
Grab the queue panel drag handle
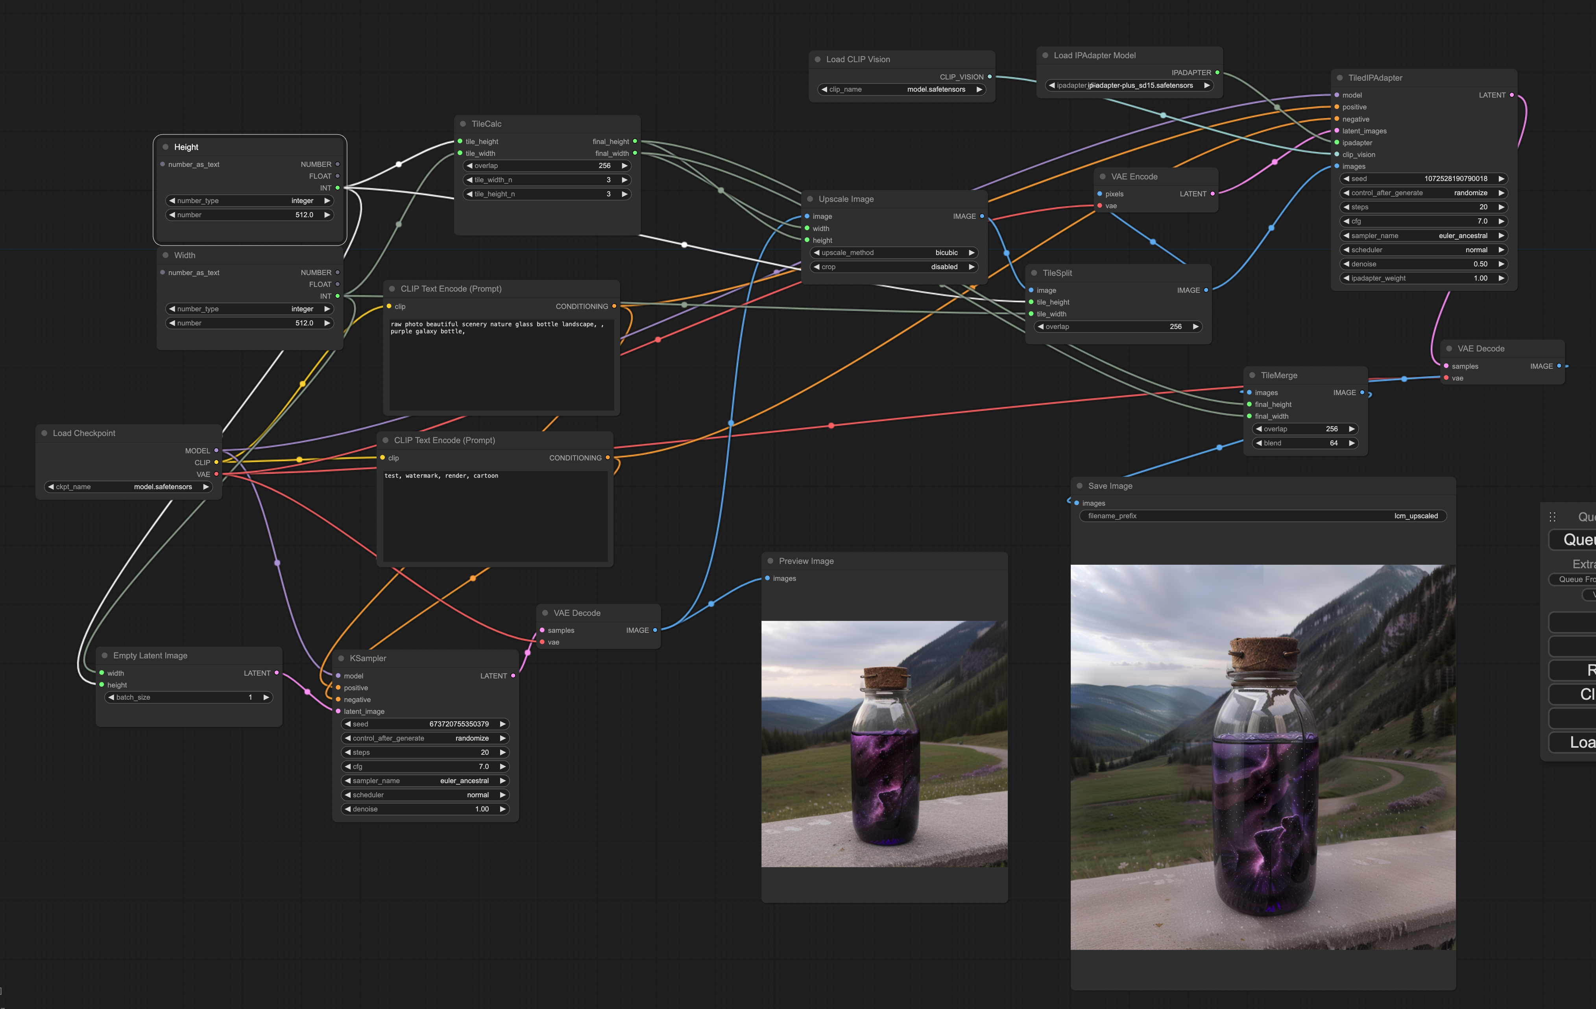point(1552,517)
